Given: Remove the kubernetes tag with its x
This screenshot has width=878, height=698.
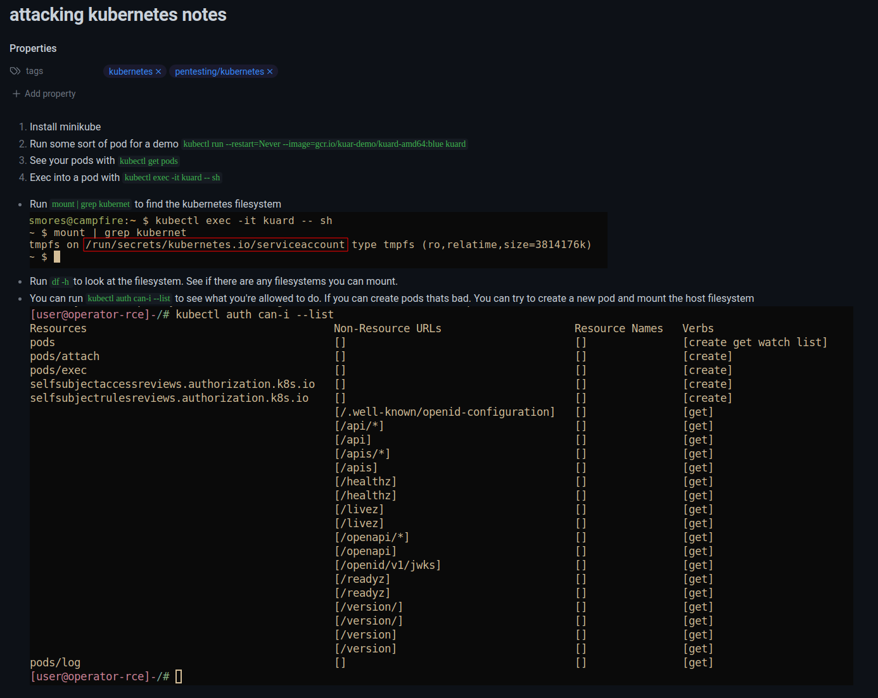Looking at the screenshot, I should [x=158, y=72].
